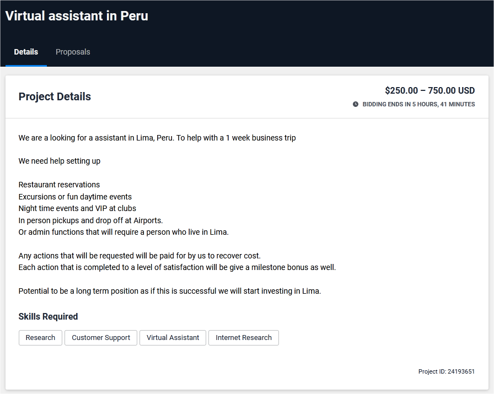Click the milestone bonus sentence
Screen dimensions: 494x394
coord(176,267)
